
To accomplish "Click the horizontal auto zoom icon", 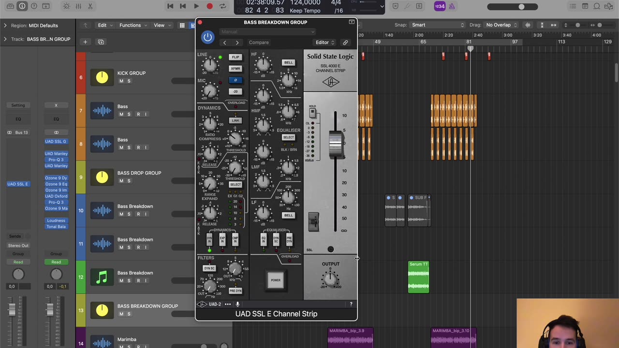I will click(553, 25).
